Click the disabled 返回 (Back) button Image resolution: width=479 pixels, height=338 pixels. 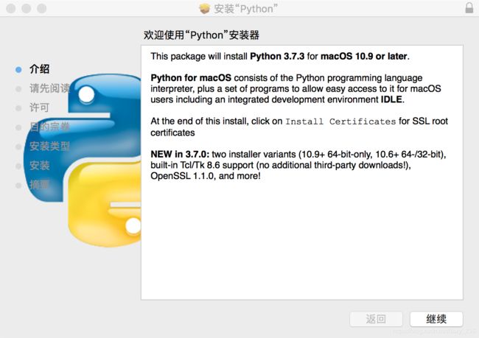point(376,319)
